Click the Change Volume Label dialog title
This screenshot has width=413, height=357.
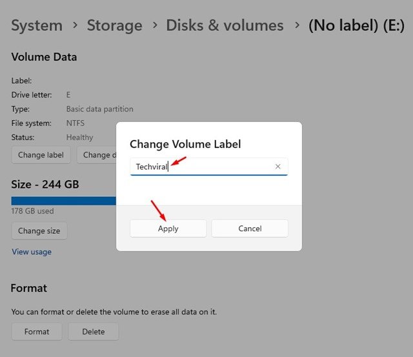[185, 144]
